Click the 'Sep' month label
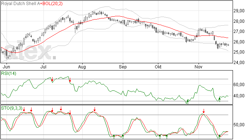 click(123, 67)
